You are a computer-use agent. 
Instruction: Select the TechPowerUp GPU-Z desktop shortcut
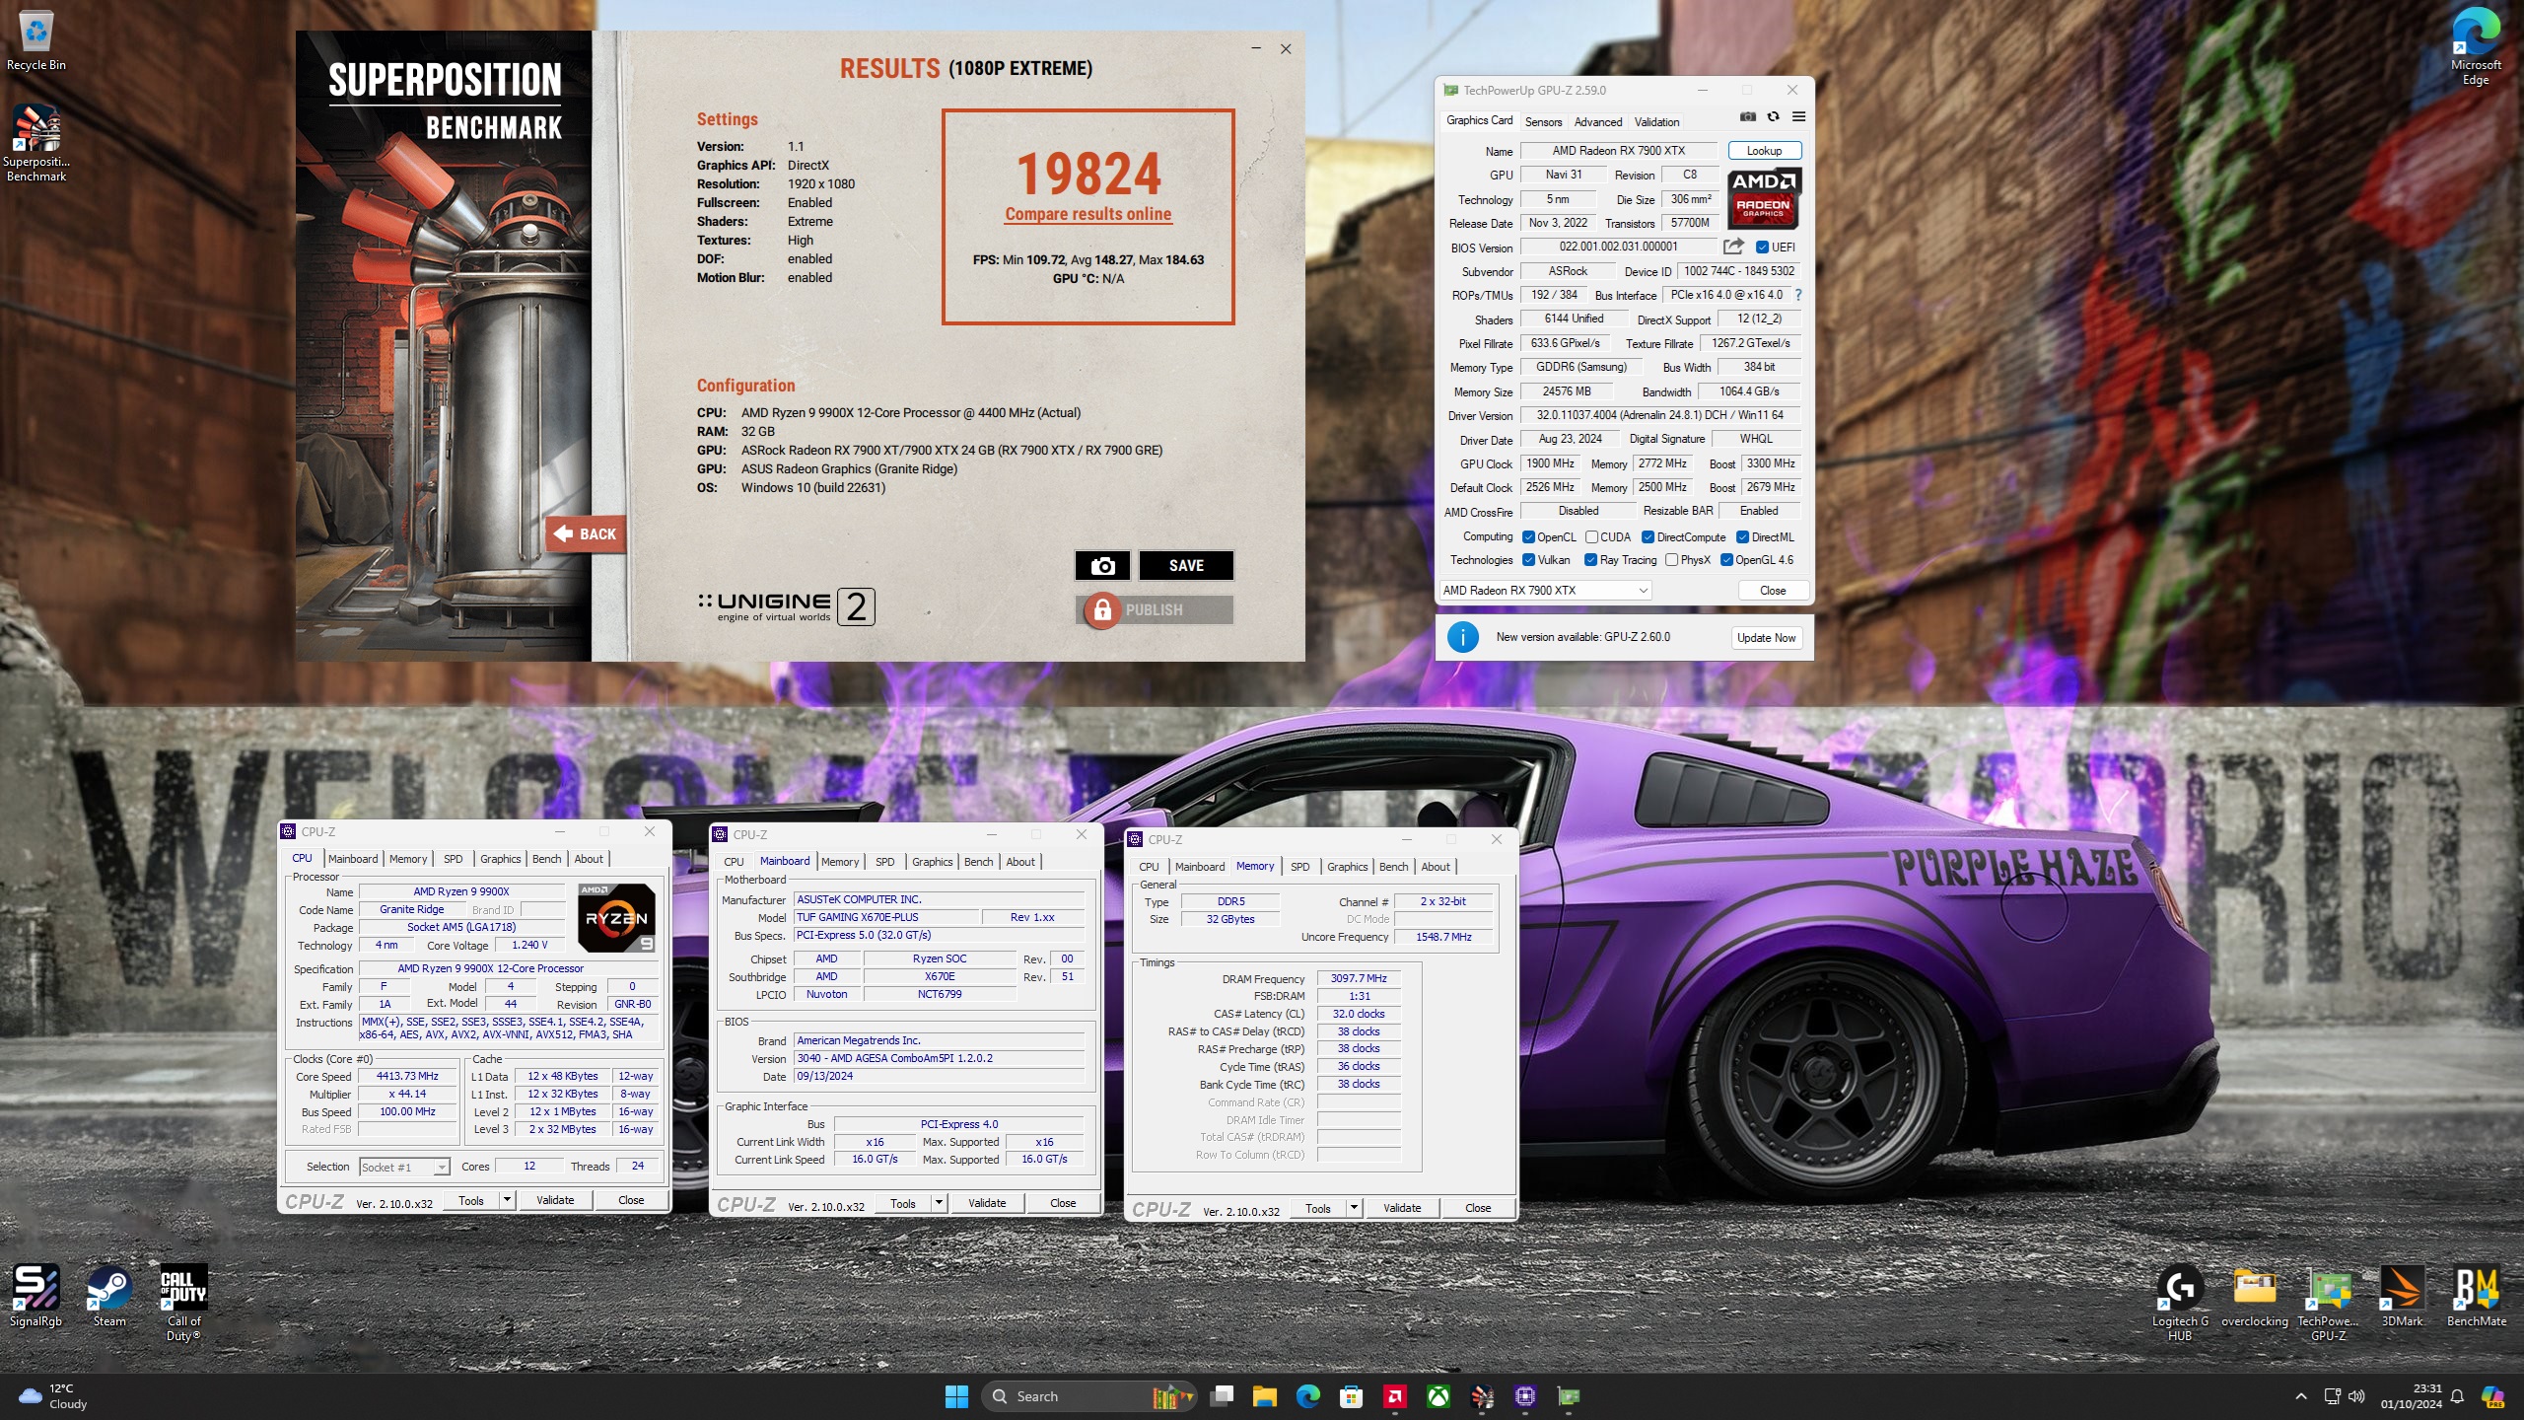pyautogui.click(x=2329, y=1303)
